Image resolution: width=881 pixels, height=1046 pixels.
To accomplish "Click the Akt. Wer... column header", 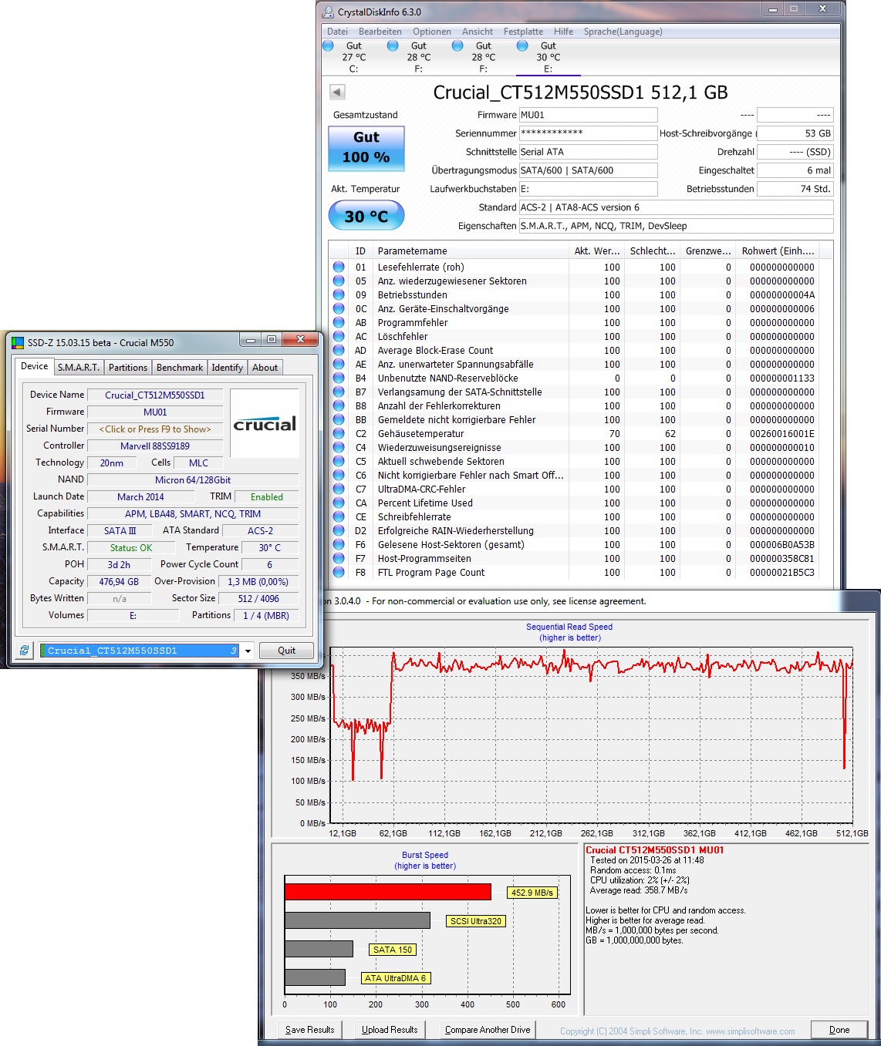I will coord(597,251).
